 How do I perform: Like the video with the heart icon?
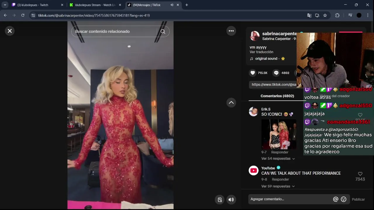(x=253, y=73)
